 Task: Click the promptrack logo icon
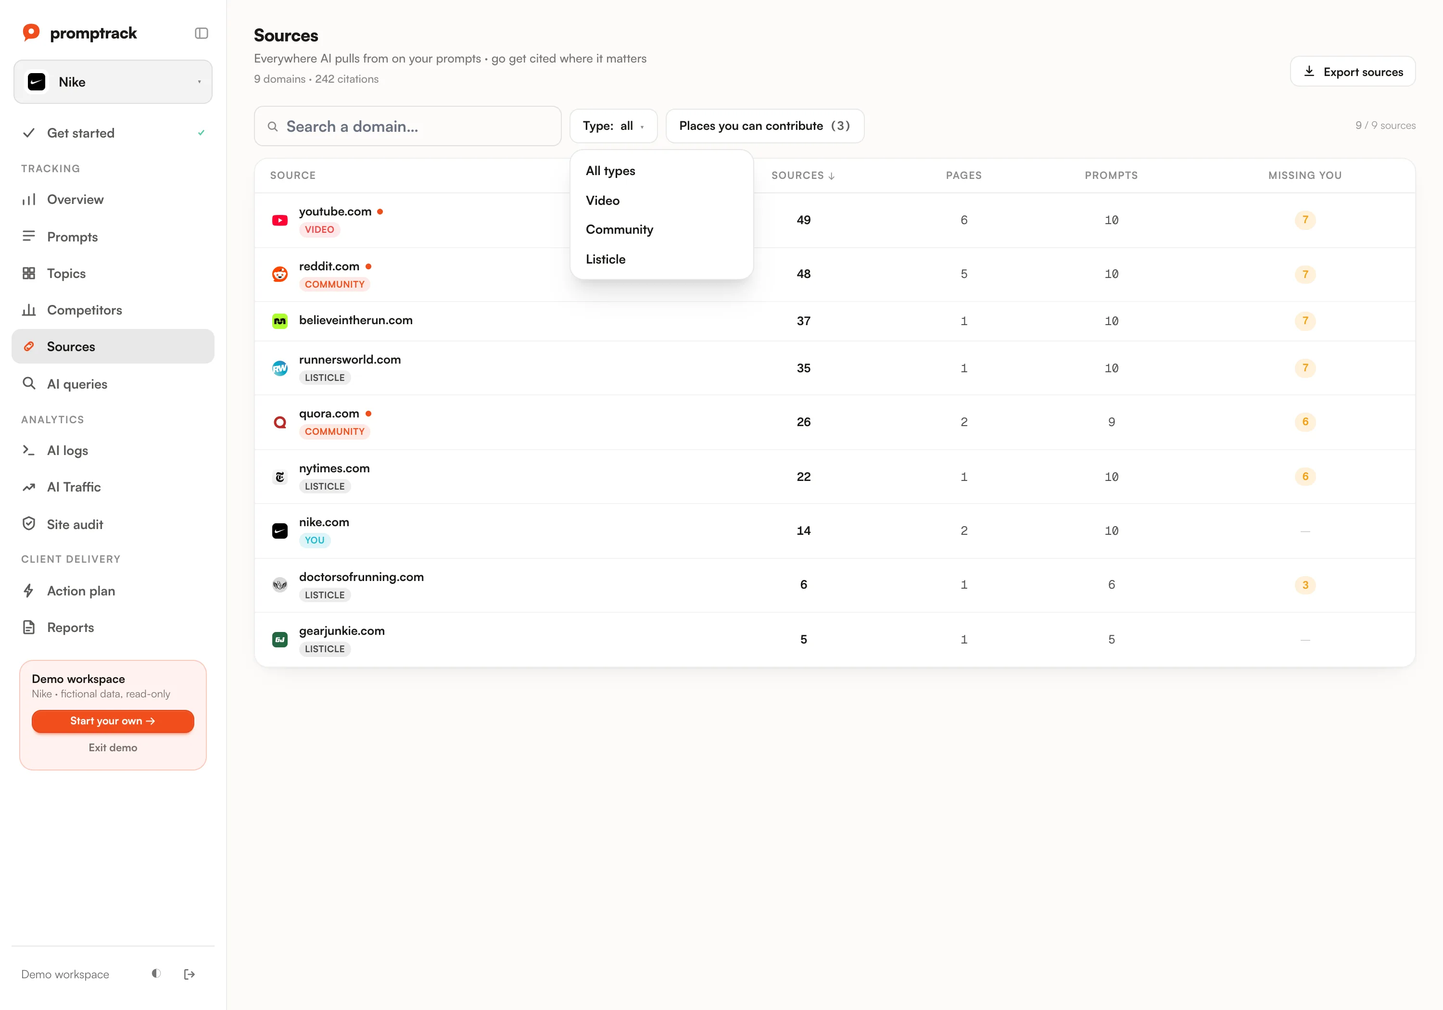point(31,32)
